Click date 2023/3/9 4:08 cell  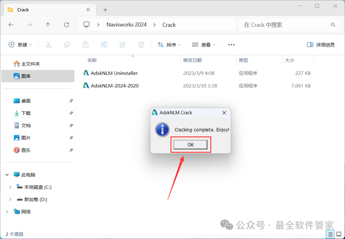(x=199, y=73)
